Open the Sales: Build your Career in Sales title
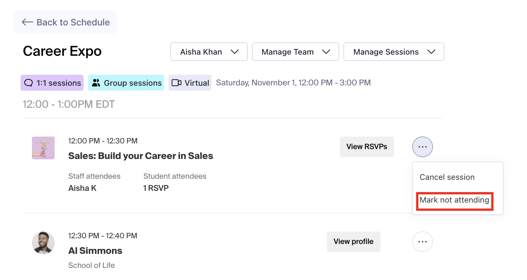Image resolution: width=527 pixels, height=280 pixels. pos(140,156)
